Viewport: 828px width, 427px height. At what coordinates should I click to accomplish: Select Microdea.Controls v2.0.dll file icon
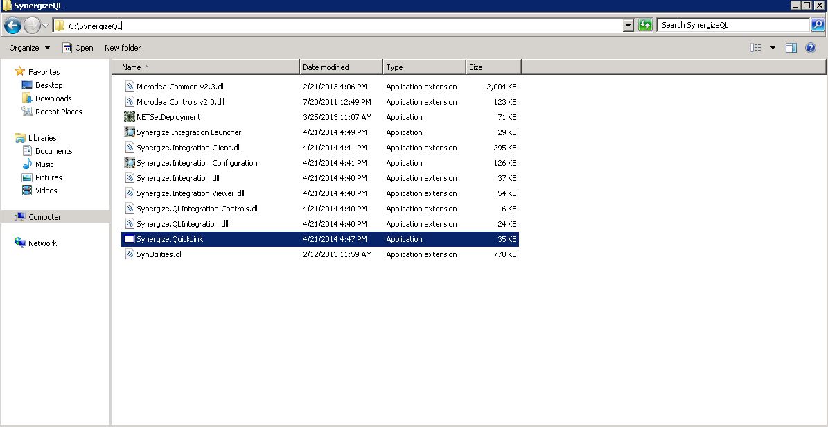(x=130, y=102)
